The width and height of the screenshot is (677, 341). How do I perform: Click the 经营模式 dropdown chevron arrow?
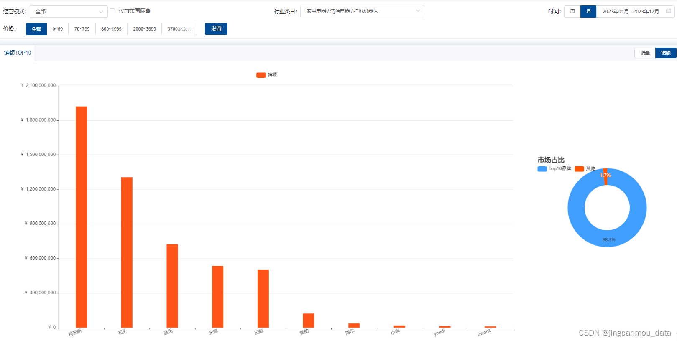[x=101, y=12]
